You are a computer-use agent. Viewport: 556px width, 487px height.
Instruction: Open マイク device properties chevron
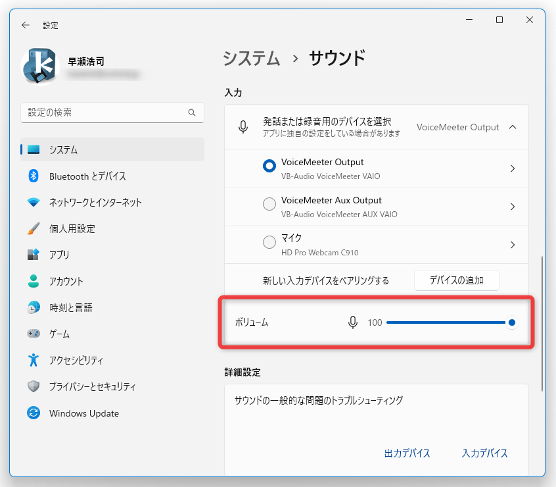pos(513,245)
